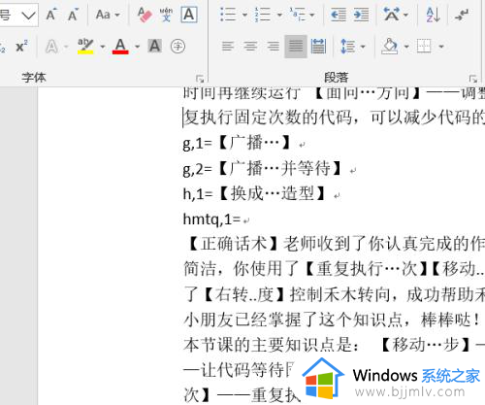Screen dimensions: 485x405
Task: Shrink font size button
Action: [x=73, y=15]
